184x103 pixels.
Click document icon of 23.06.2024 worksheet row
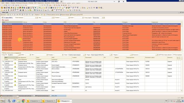[3, 62]
